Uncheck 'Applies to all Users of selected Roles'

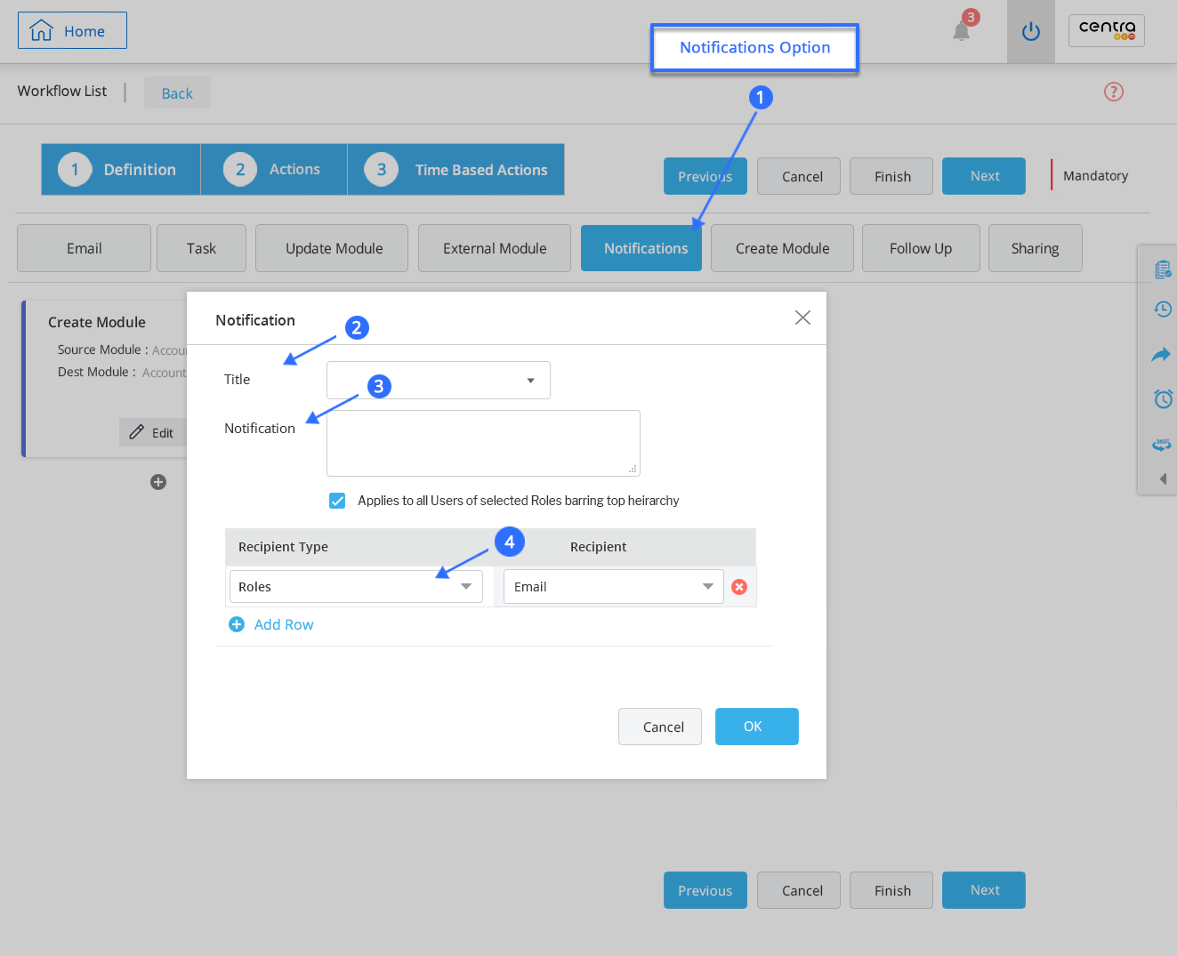tap(337, 501)
